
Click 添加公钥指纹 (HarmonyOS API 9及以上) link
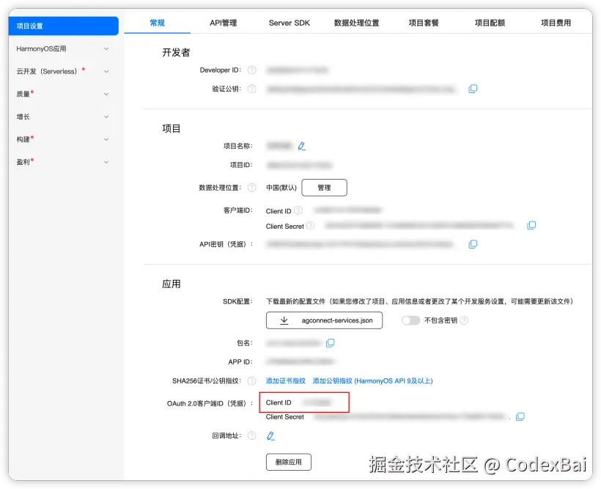(372, 380)
